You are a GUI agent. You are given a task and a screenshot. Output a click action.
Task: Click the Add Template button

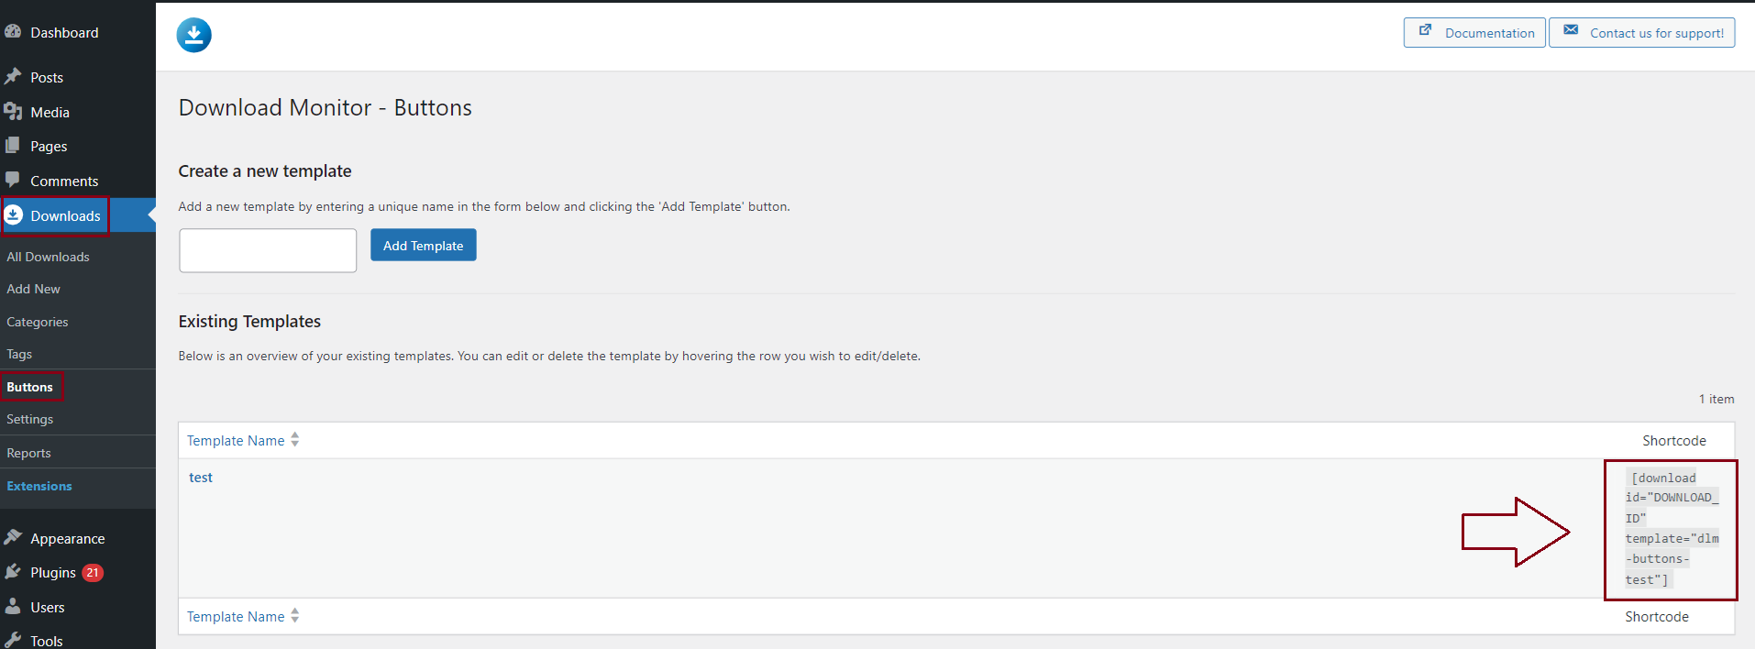pos(424,245)
